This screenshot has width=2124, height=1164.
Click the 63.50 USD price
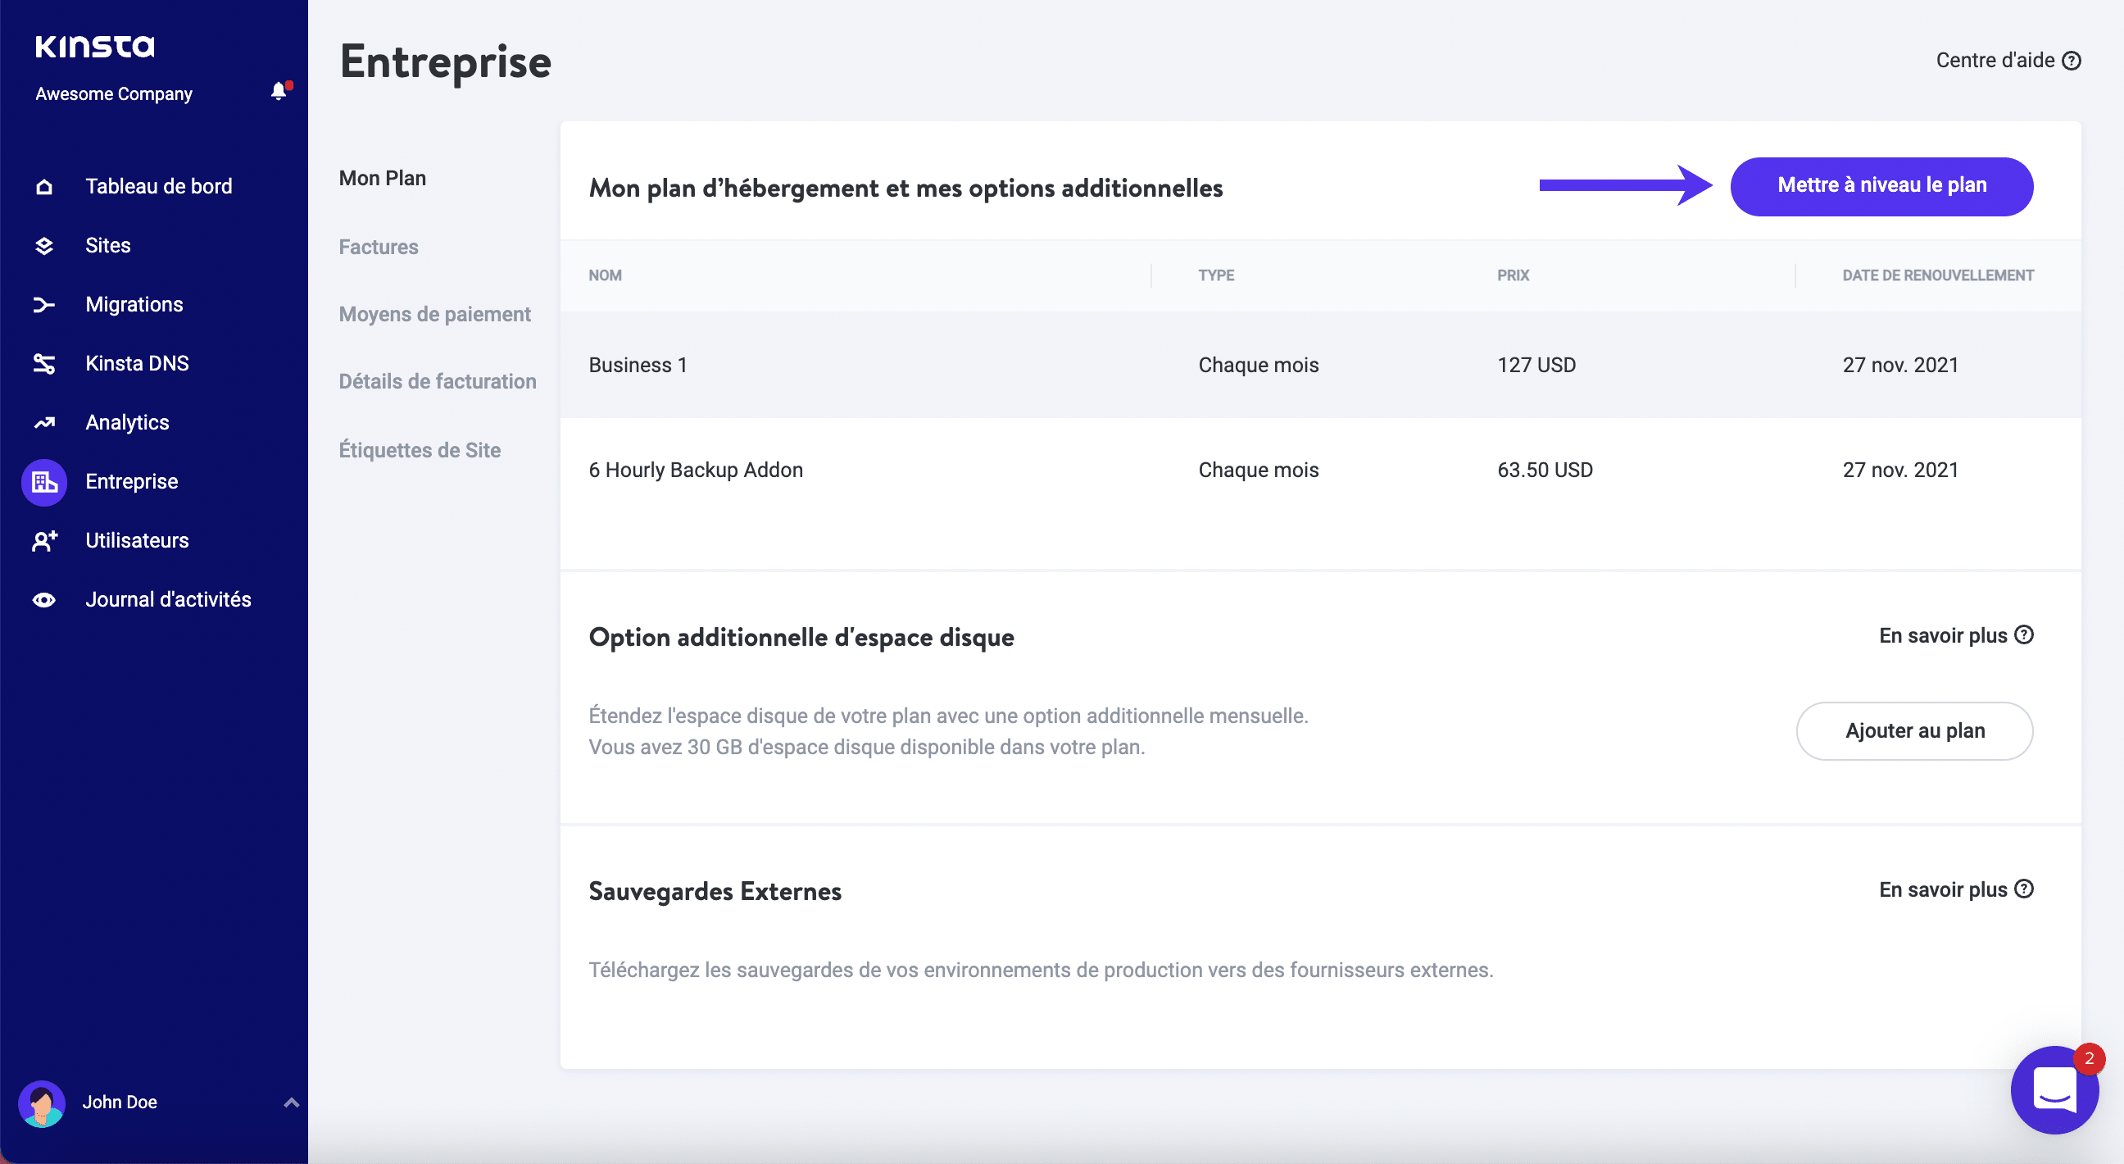pos(1545,471)
